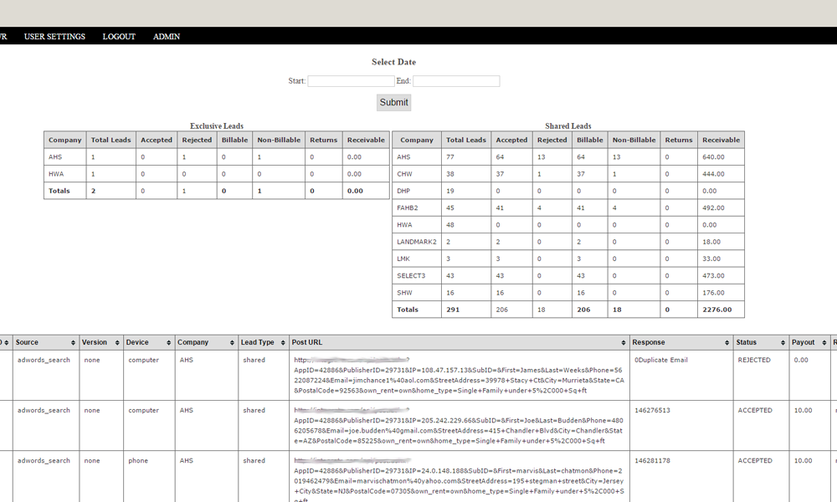Click the Non-Billable header in Exclusive Leads
Screen dimensions: 837x502
[279, 140]
